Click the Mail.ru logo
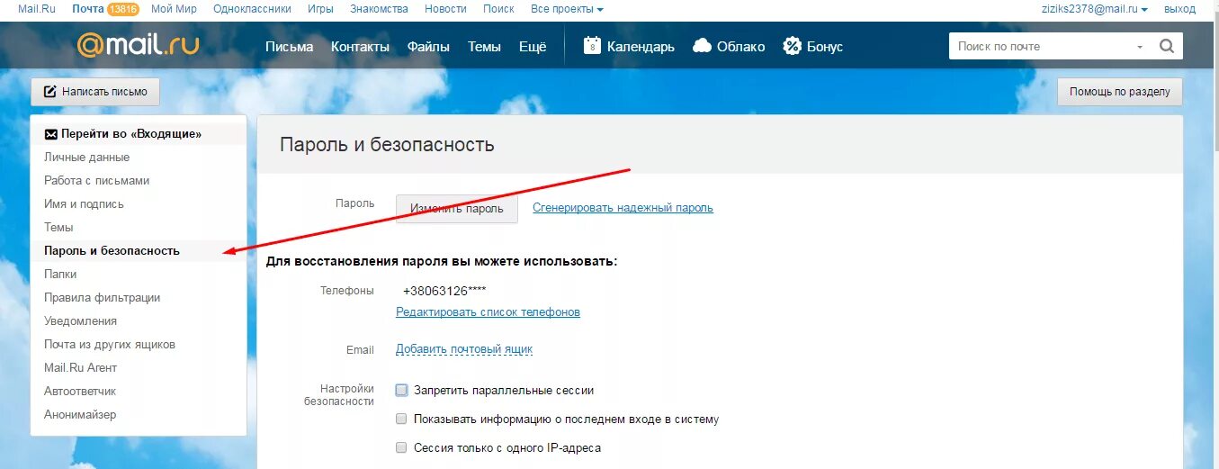Image resolution: width=1219 pixels, height=469 pixels. pyautogui.click(x=139, y=46)
